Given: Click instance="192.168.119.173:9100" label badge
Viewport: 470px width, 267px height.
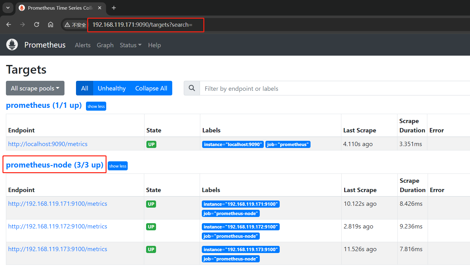Looking at the screenshot, I should tap(241, 250).
